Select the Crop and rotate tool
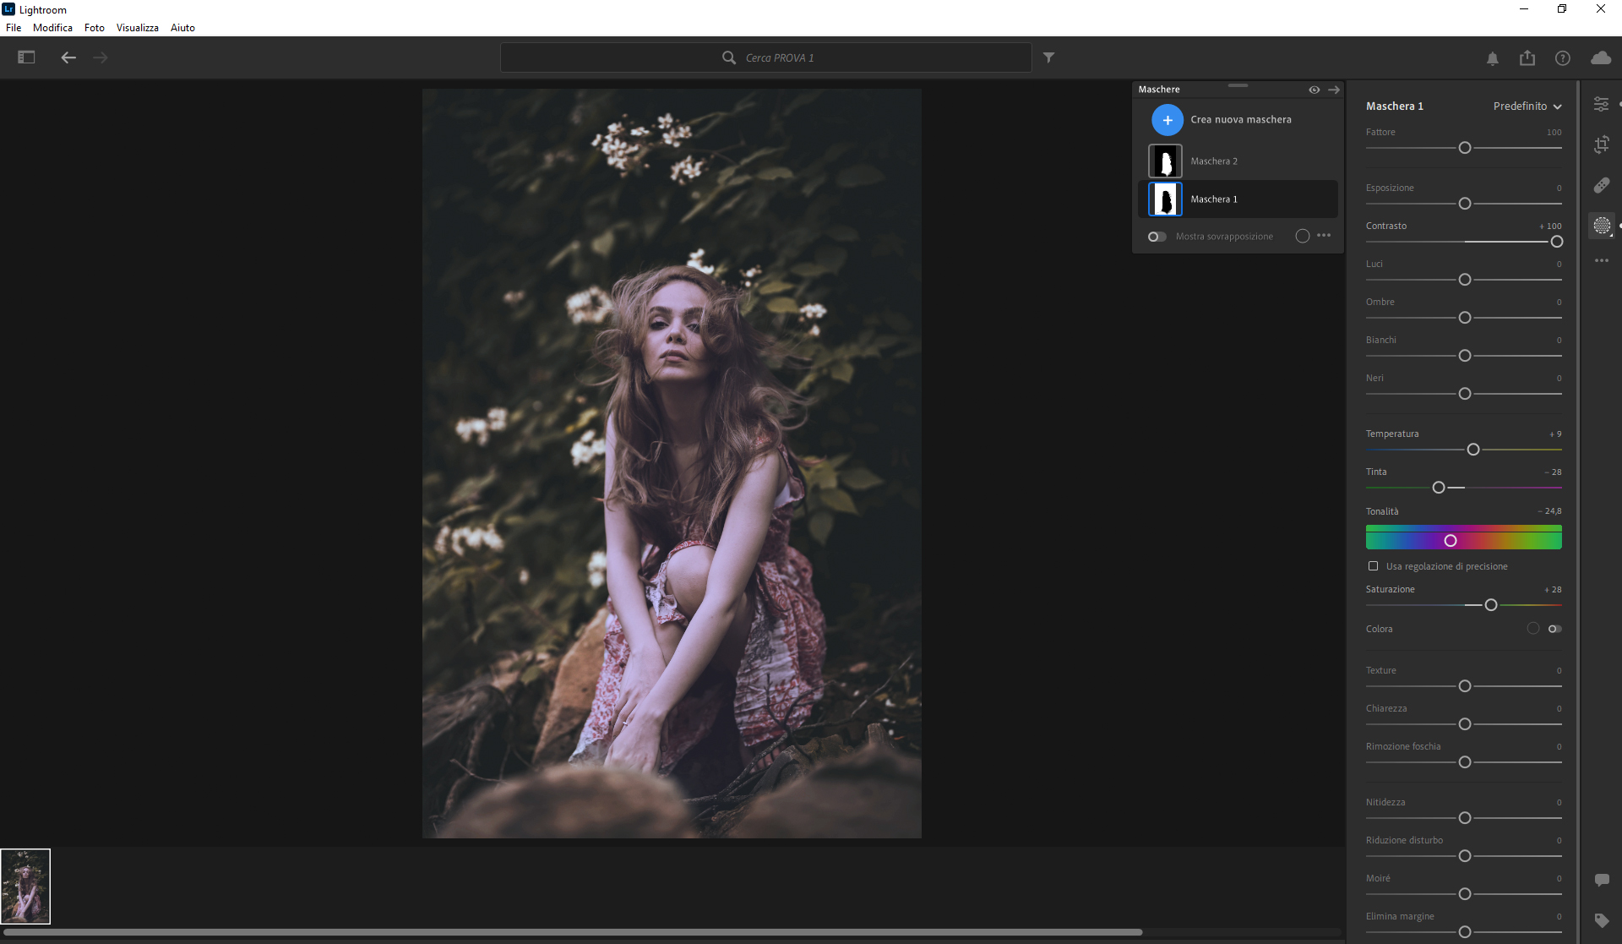 click(x=1601, y=145)
